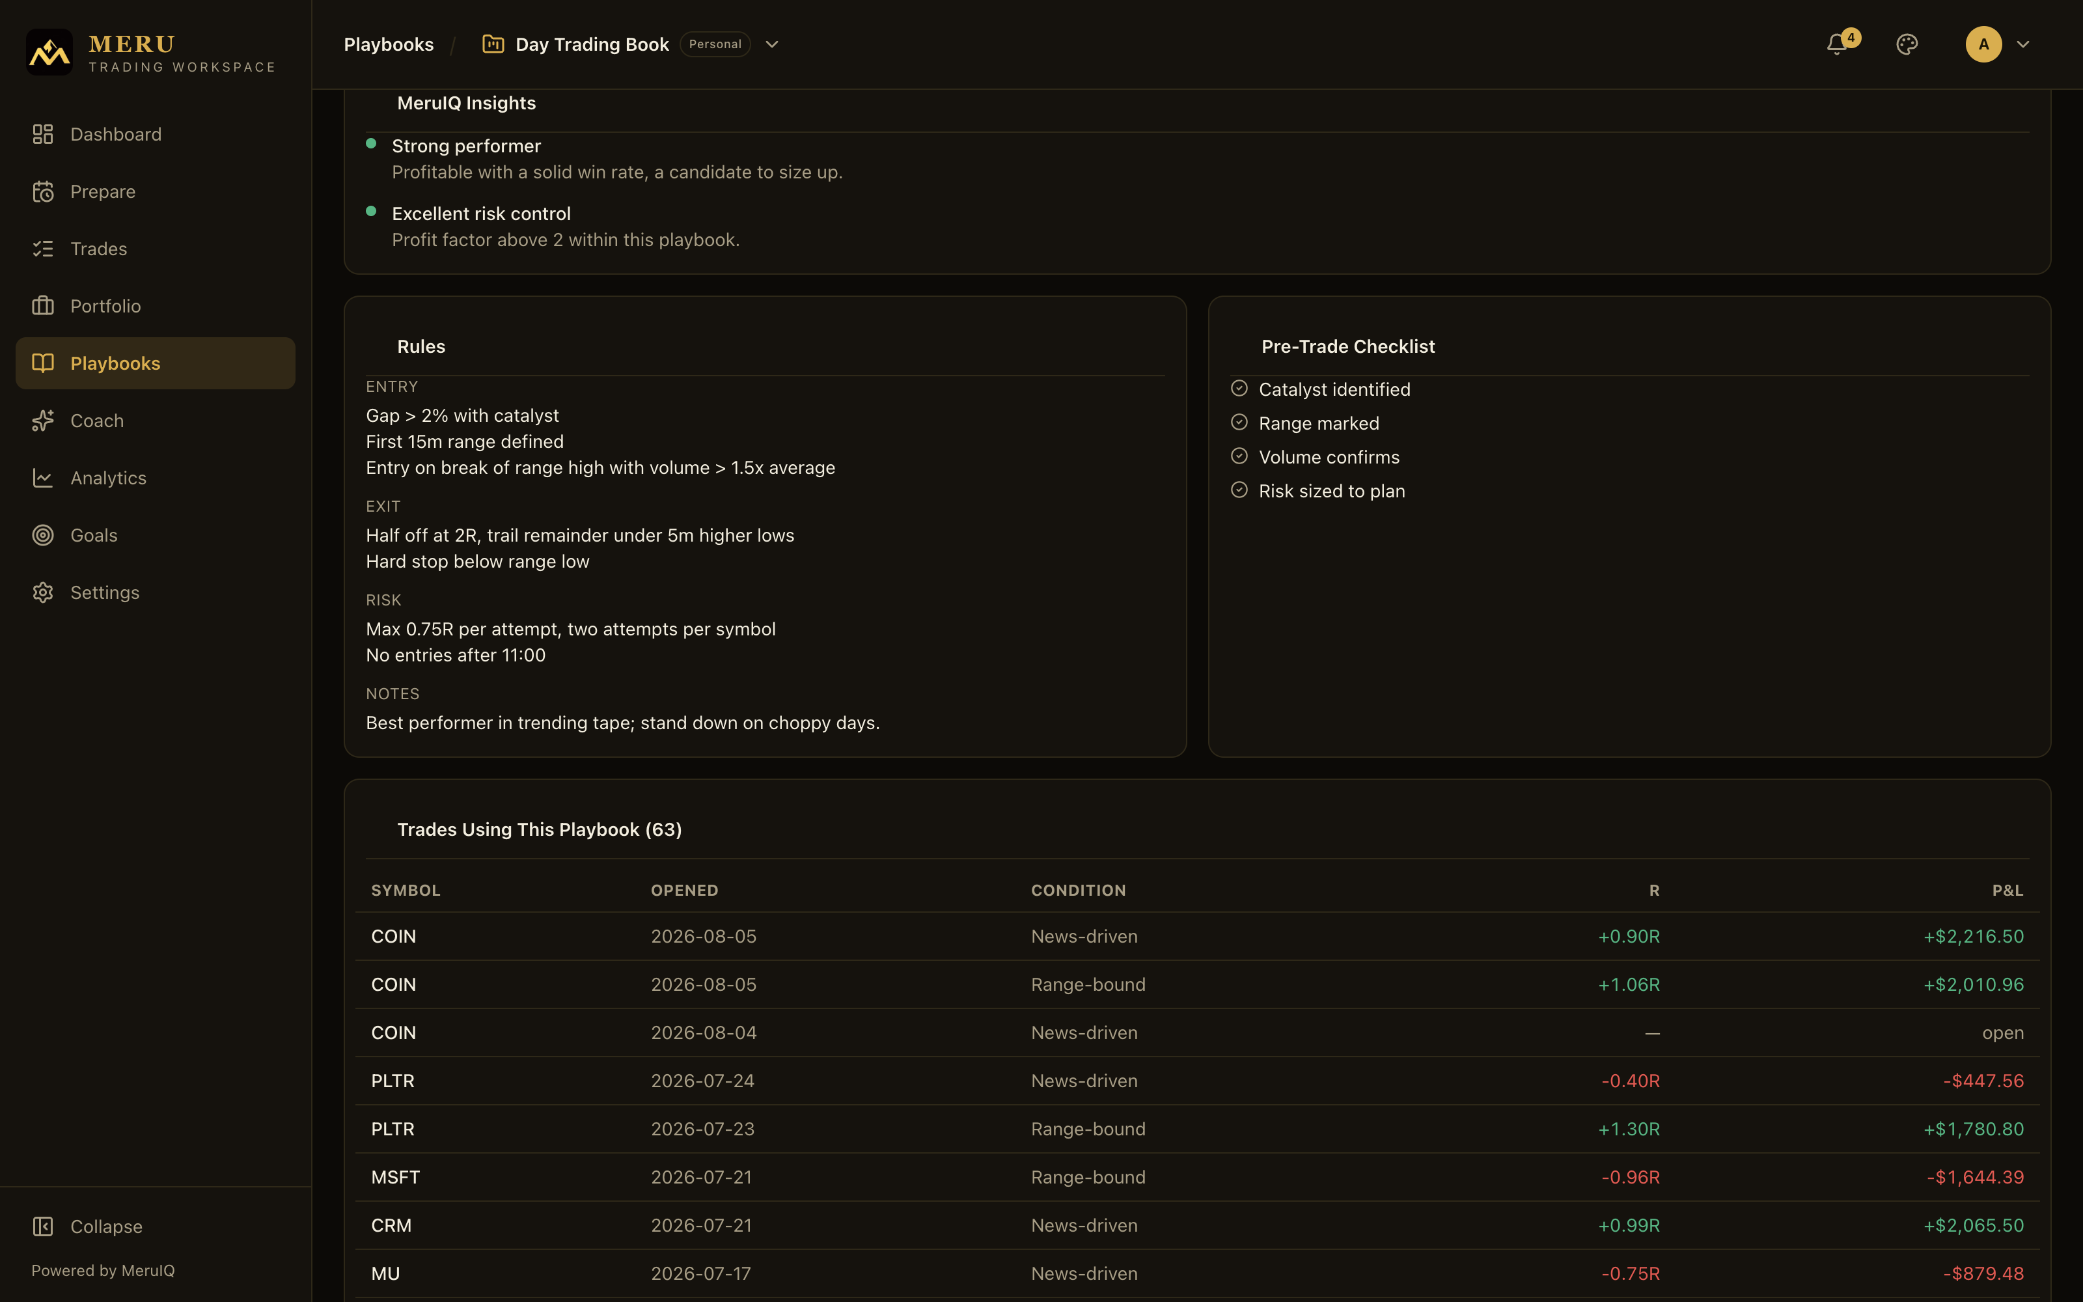Select Portfolio in the sidebar
The width and height of the screenshot is (2083, 1302).
pyautogui.click(x=156, y=306)
